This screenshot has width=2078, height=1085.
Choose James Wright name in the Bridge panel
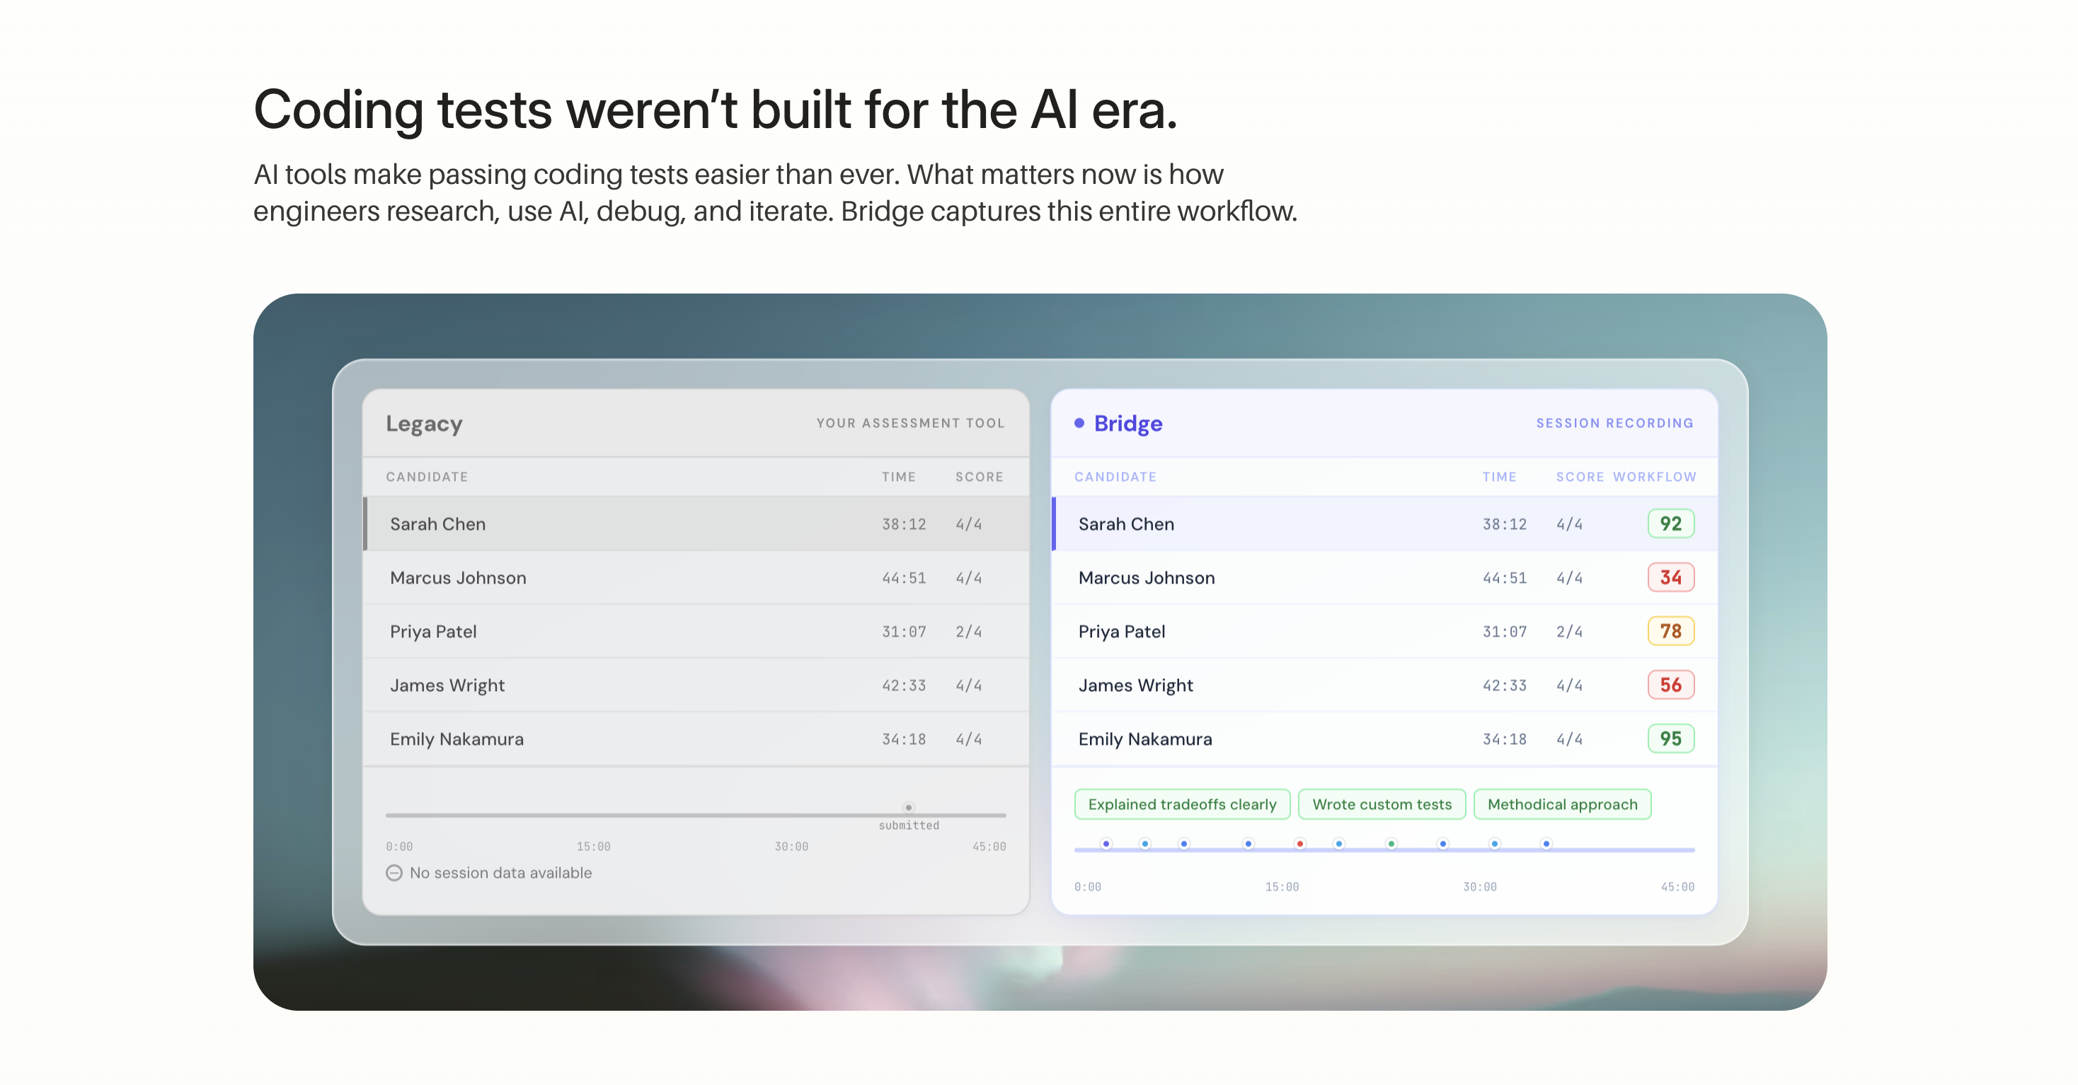pyautogui.click(x=1136, y=686)
